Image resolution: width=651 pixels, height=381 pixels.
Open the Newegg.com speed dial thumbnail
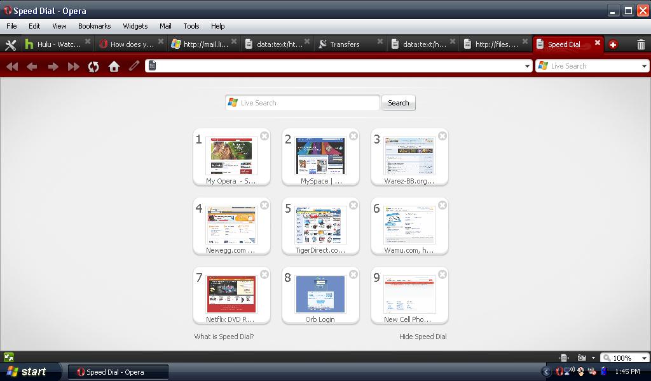click(231, 225)
